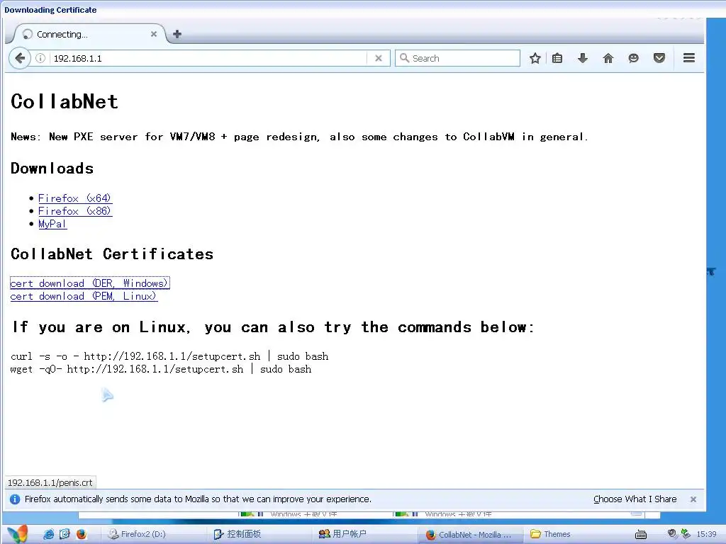Viewport: 726px width, 544px height.
Task: Click the CollabNet Certificates heading
Action: pyautogui.click(x=111, y=254)
